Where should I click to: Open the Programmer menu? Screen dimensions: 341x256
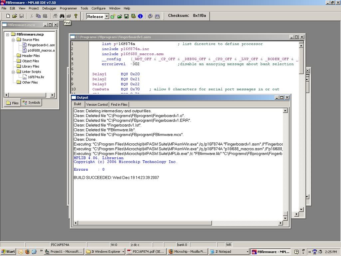(x=68, y=8)
